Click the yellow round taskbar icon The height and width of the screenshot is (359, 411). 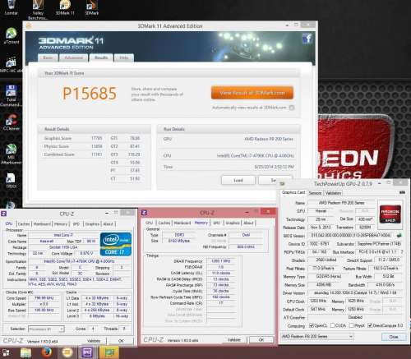click(67, 352)
